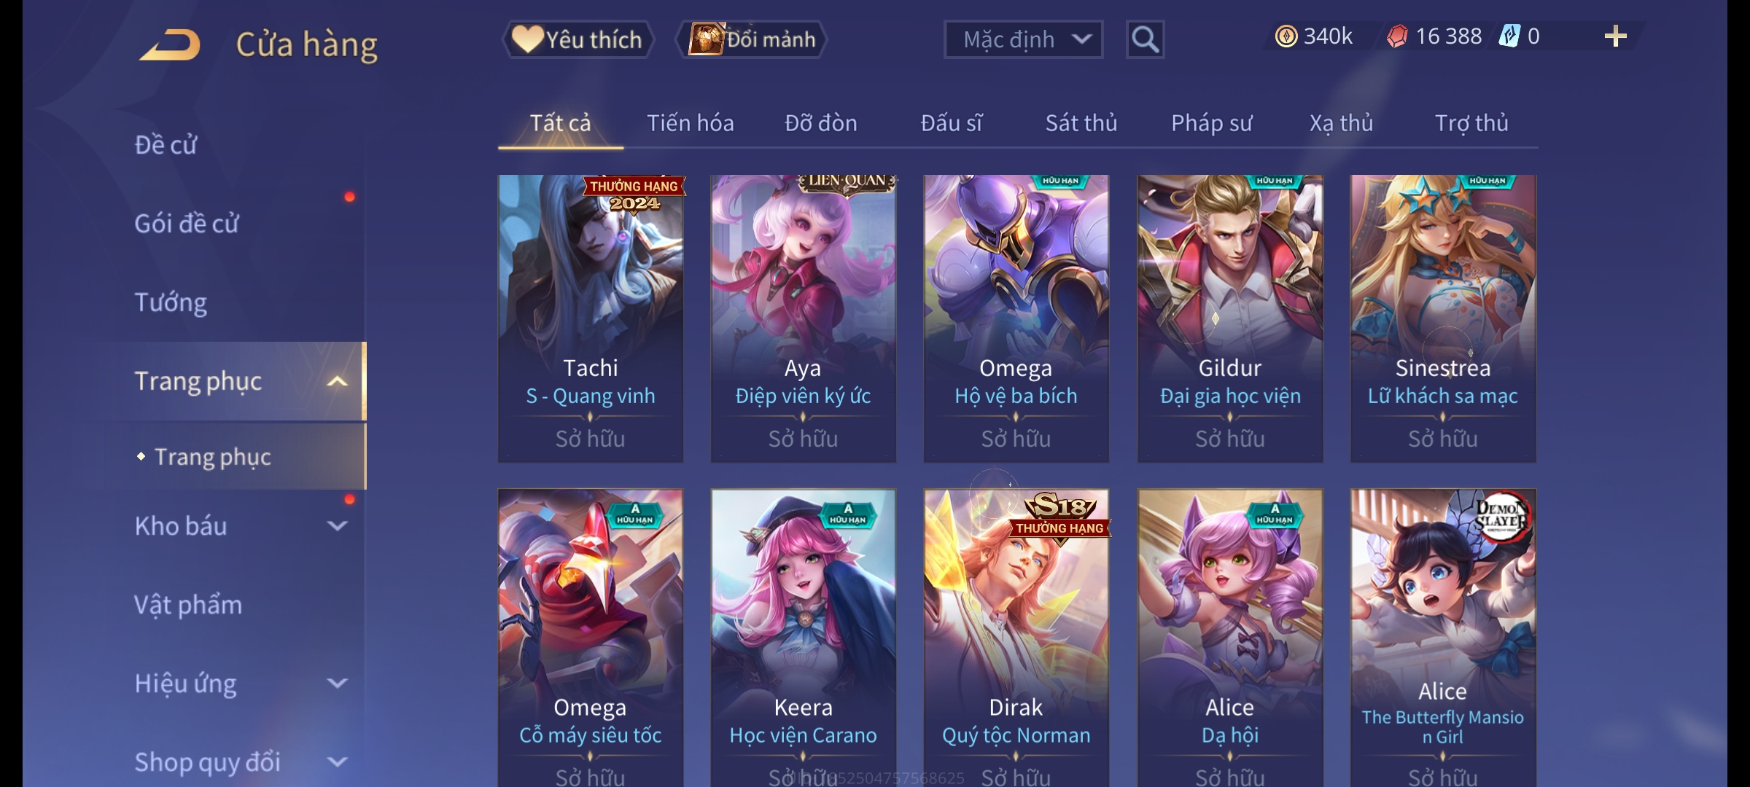1750x787 pixels.
Task: Tap the plus icon to add currency
Action: click(1615, 36)
